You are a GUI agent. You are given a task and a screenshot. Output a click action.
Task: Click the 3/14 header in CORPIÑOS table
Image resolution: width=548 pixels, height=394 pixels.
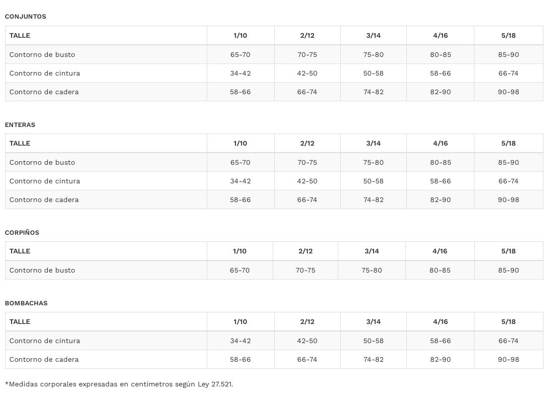[372, 251]
